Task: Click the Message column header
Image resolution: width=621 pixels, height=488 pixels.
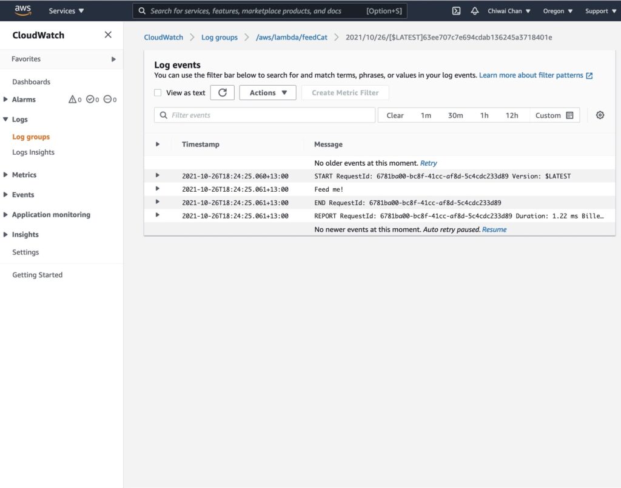Action: pos(328,144)
